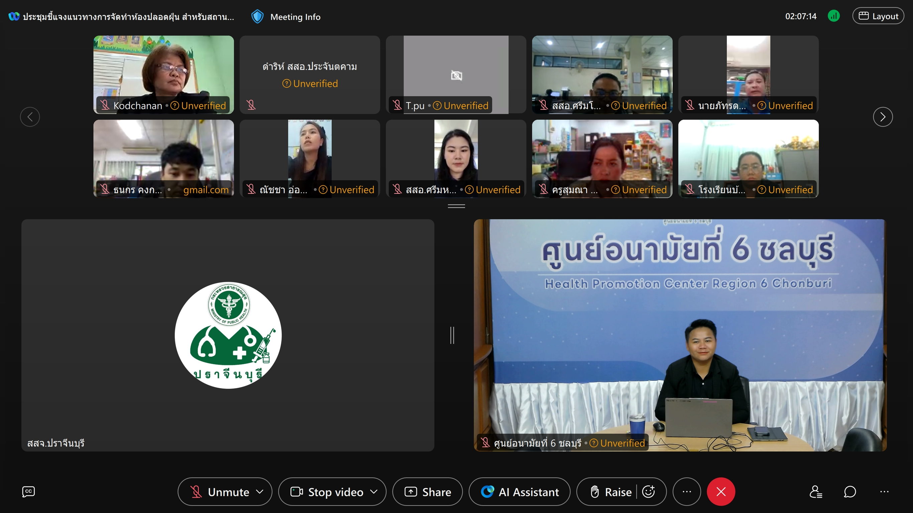Viewport: 913px width, 513px height.
Task: Expand audio options arrow beside Unmute
Action: click(260, 491)
